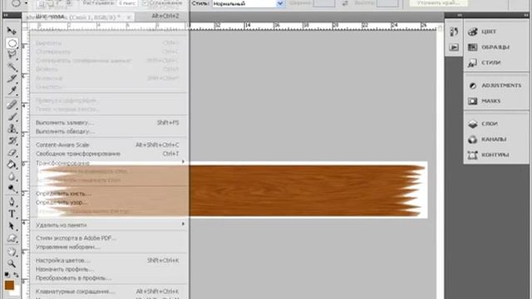Select the Custom Shape tool
Image resolution: width=532 pixels, height=299 pixels.
[12, 238]
